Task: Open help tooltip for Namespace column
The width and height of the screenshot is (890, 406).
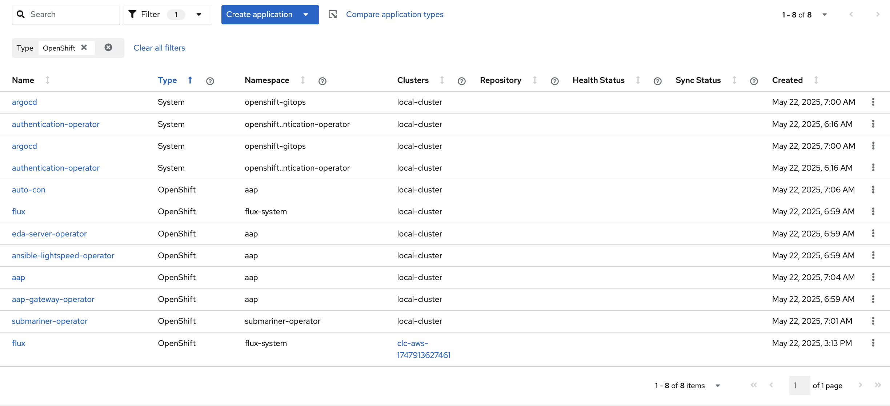Action: point(322,81)
